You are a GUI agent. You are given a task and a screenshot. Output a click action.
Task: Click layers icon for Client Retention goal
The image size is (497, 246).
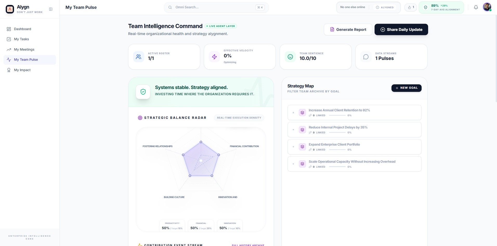click(x=302, y=113)
